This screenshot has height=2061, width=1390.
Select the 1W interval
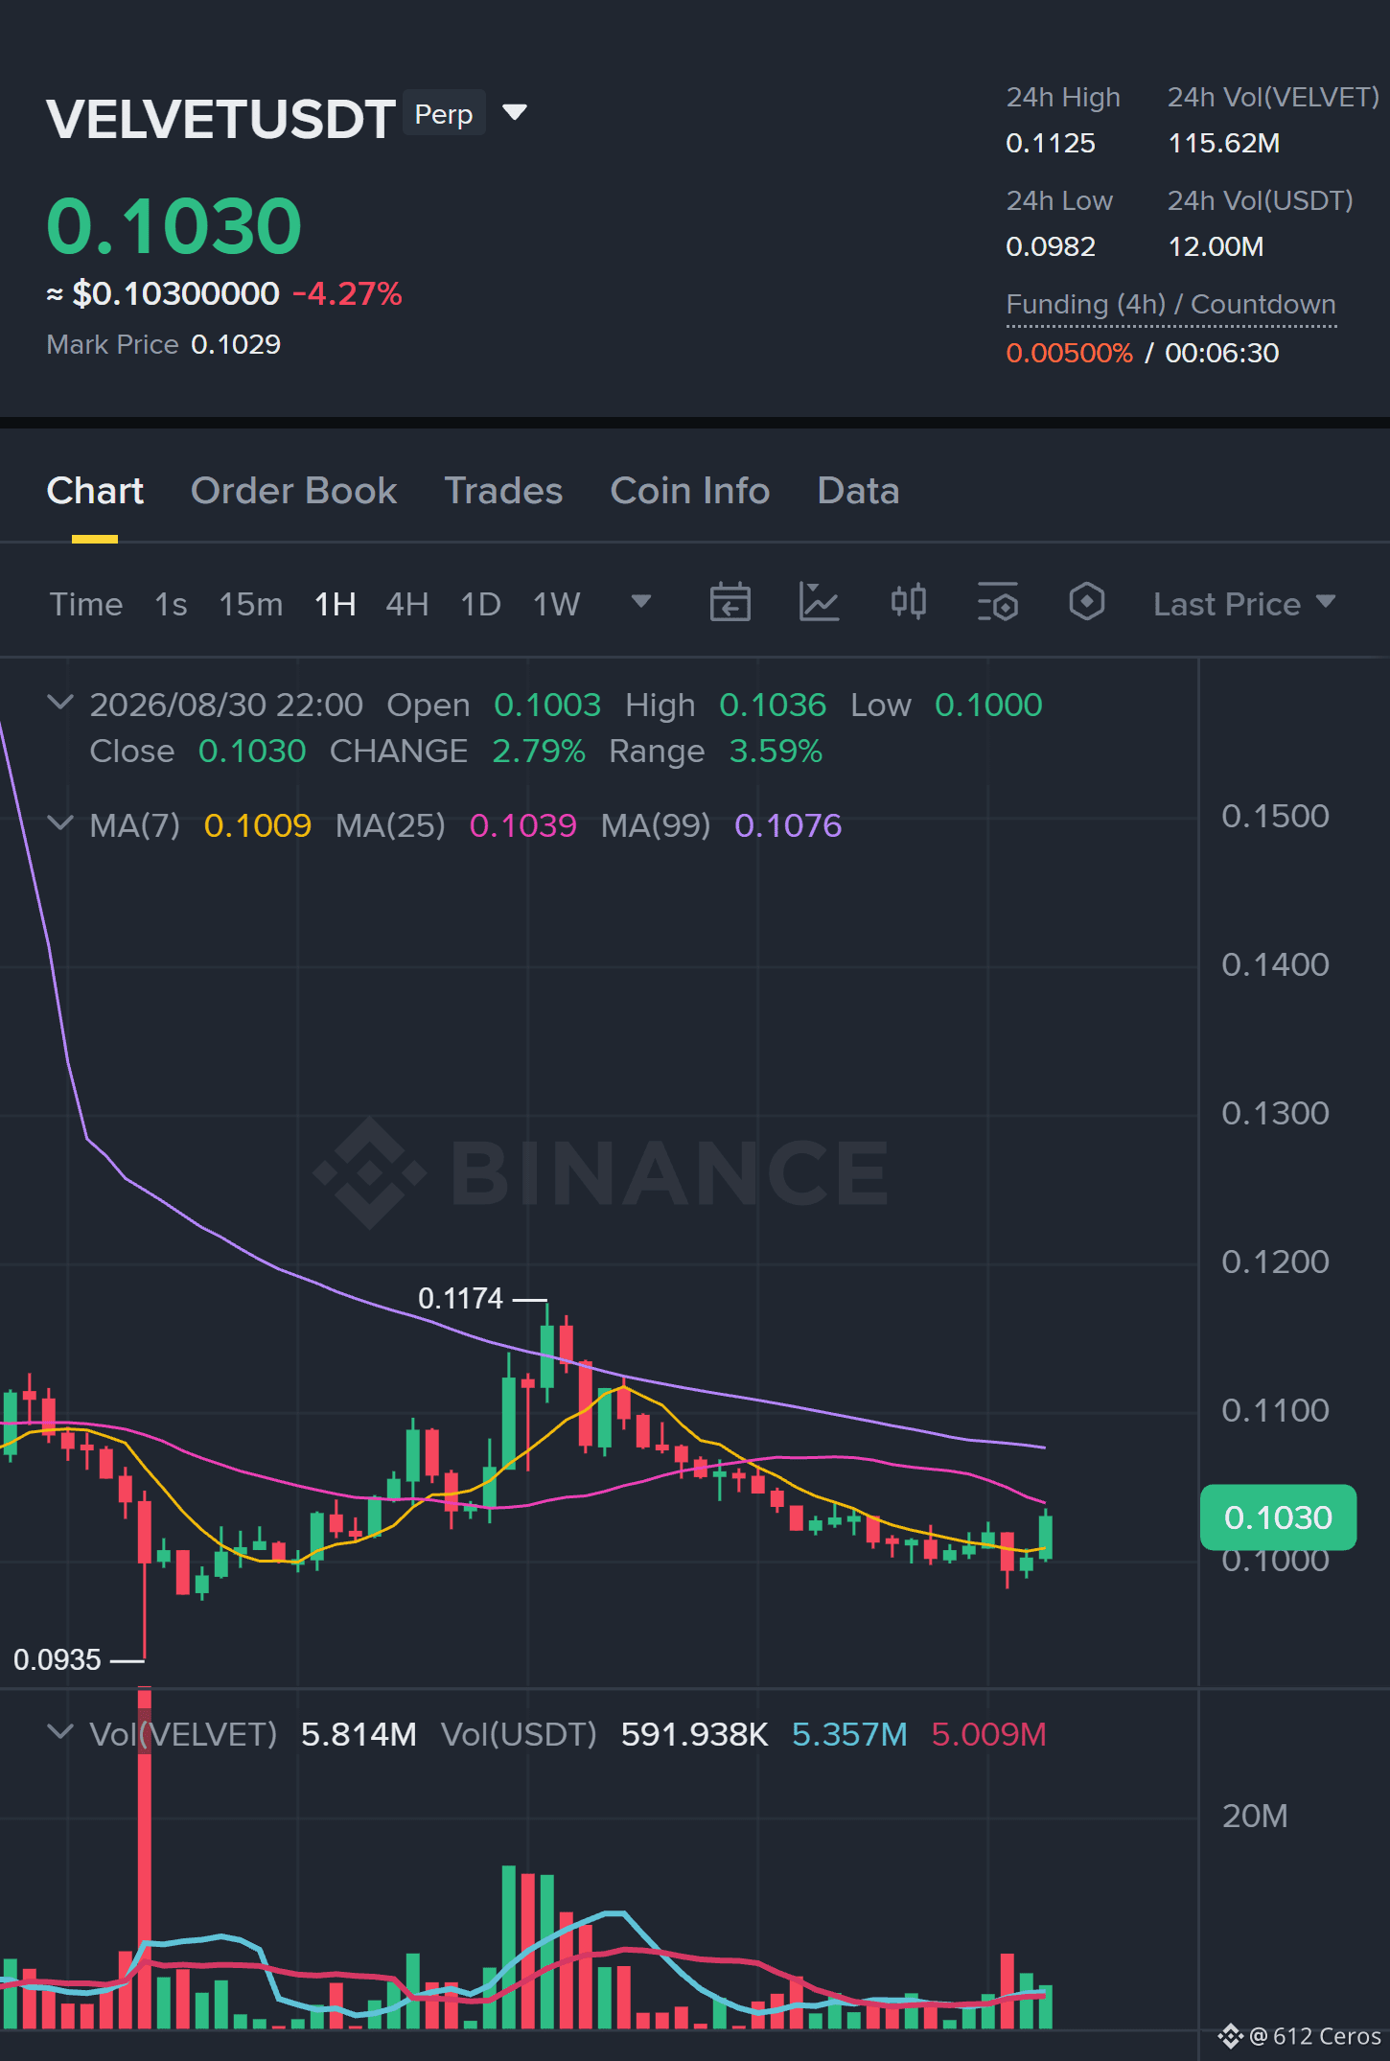pyautogui.click(x=557, y=604)
